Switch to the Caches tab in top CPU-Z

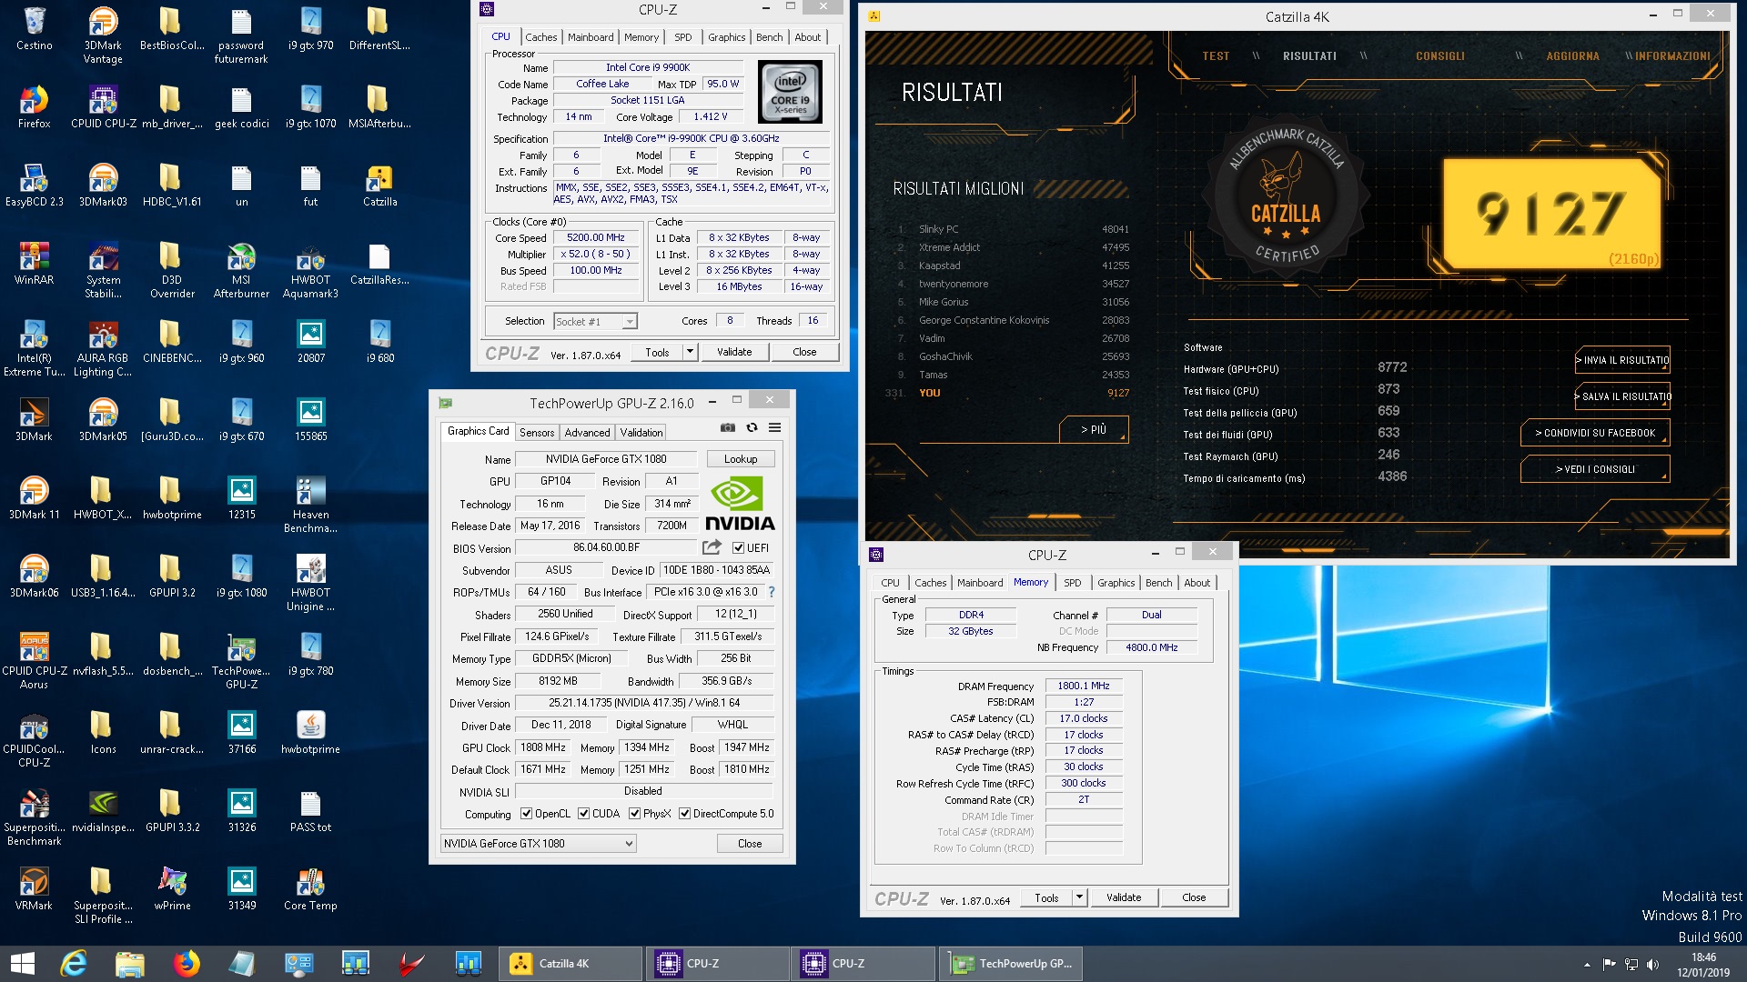540,37
